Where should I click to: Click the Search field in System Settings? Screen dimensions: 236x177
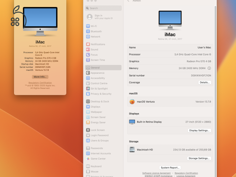tap(103, 8)
